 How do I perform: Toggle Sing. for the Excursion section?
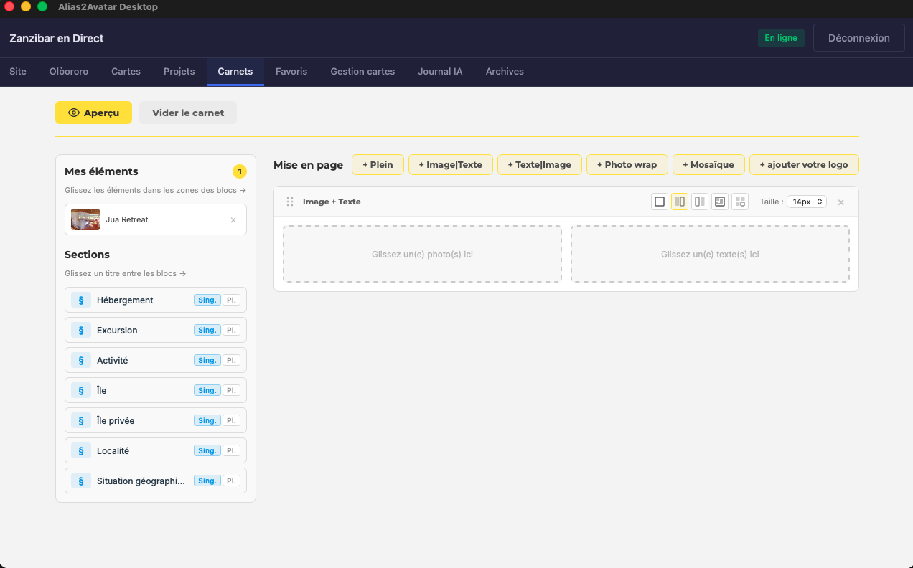207,330
